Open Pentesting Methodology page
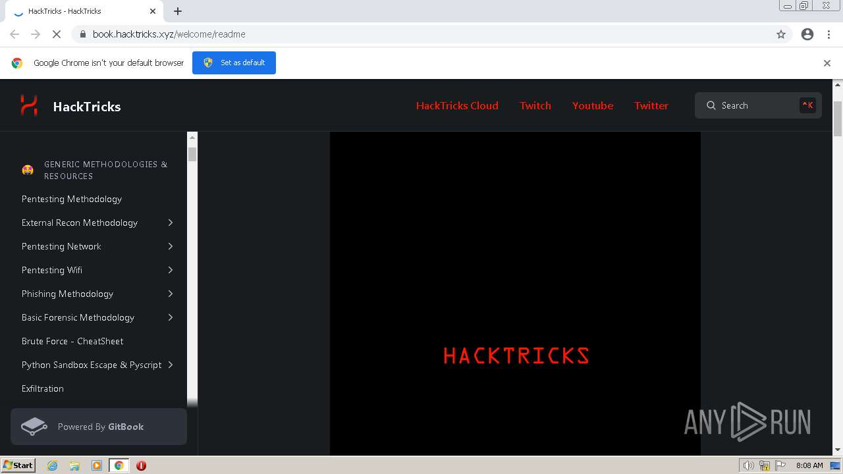The width and height of the screenshot is (843, 474). [x=72, y=199]
